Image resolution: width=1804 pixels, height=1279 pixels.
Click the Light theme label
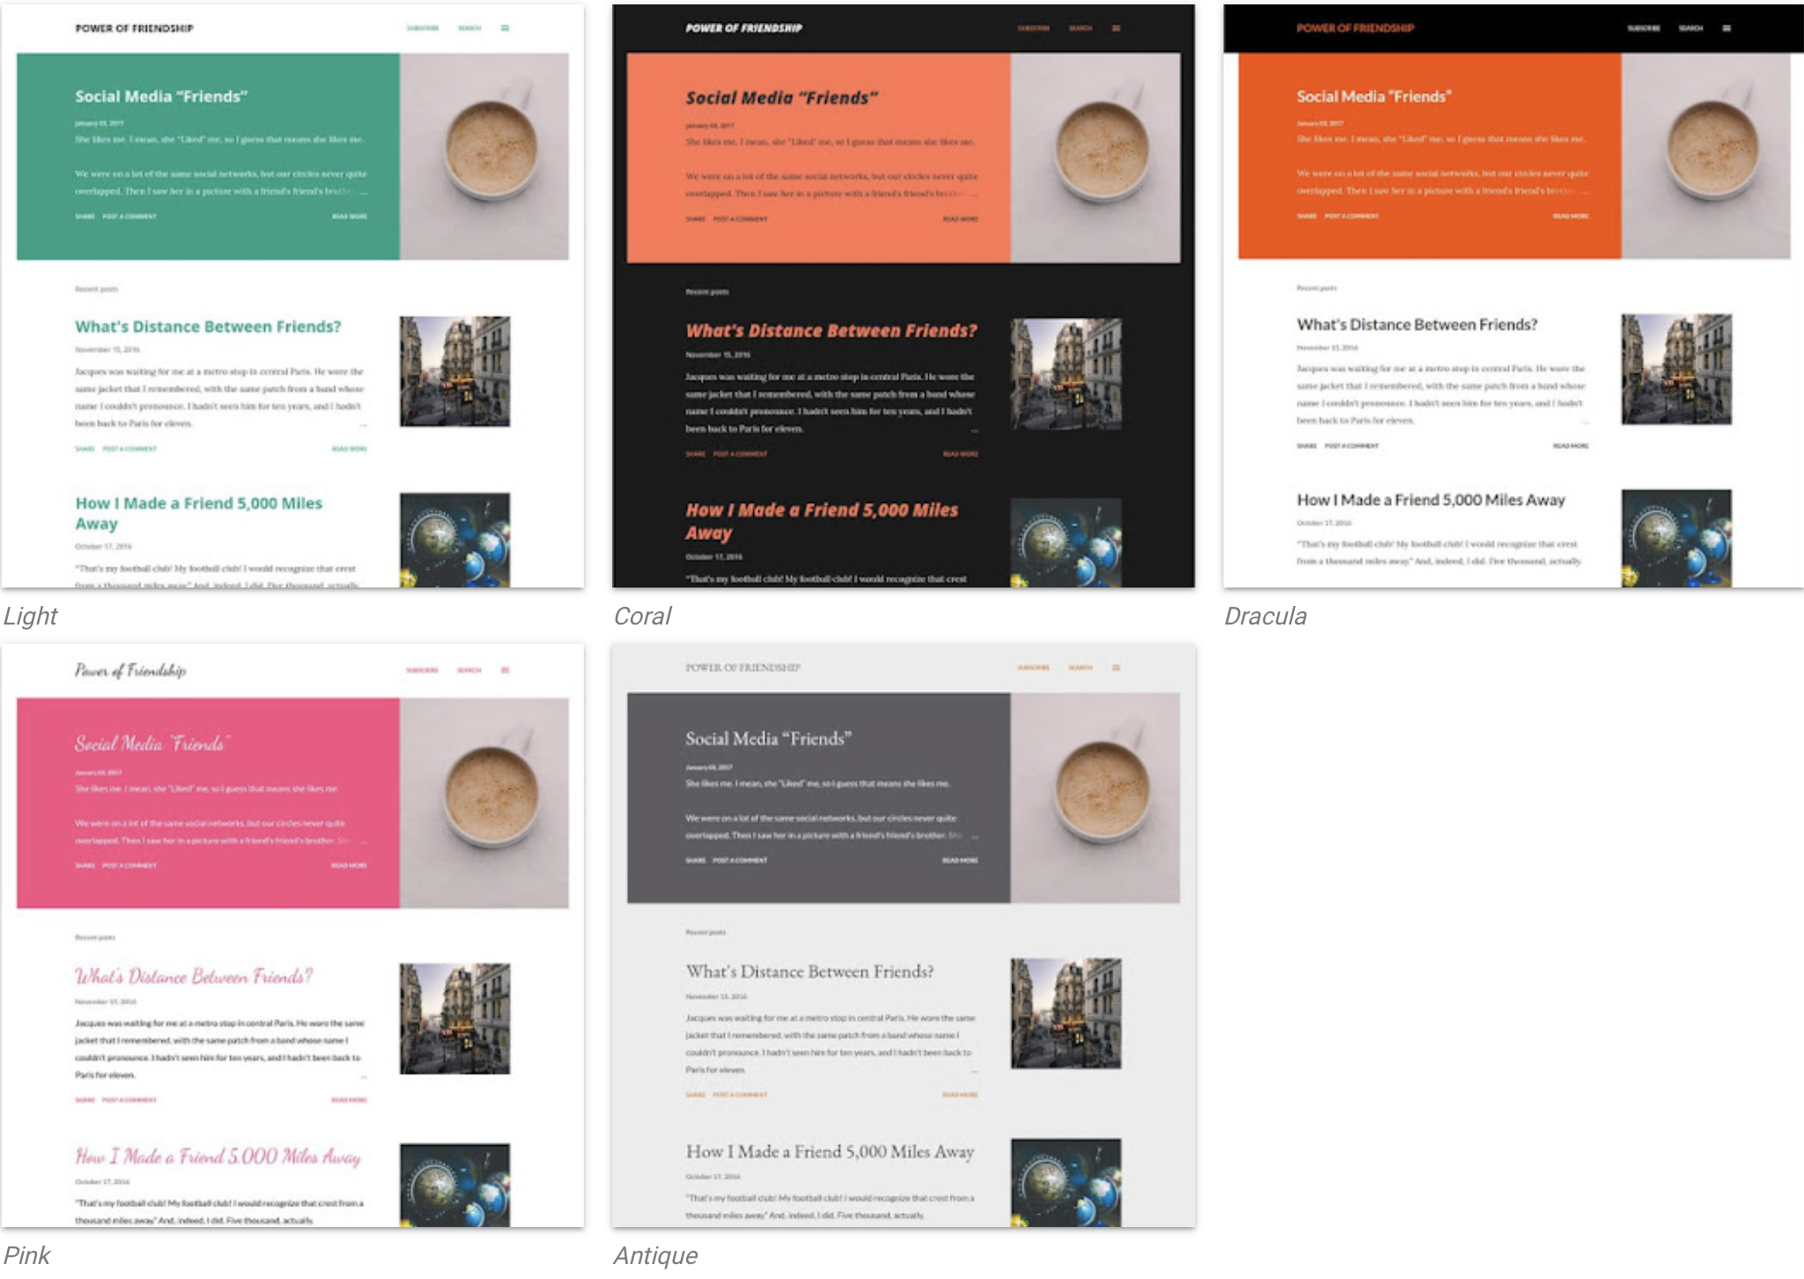tap(31, 616)
